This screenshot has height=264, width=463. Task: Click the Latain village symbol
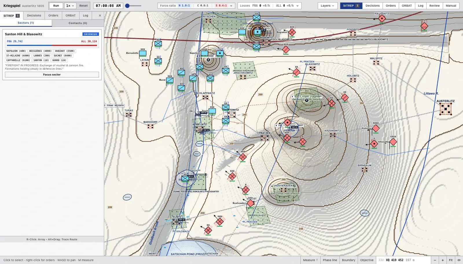[145, 64]
